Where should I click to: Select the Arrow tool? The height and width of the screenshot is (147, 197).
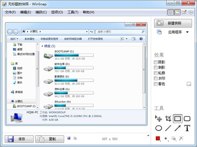(178, 128)
